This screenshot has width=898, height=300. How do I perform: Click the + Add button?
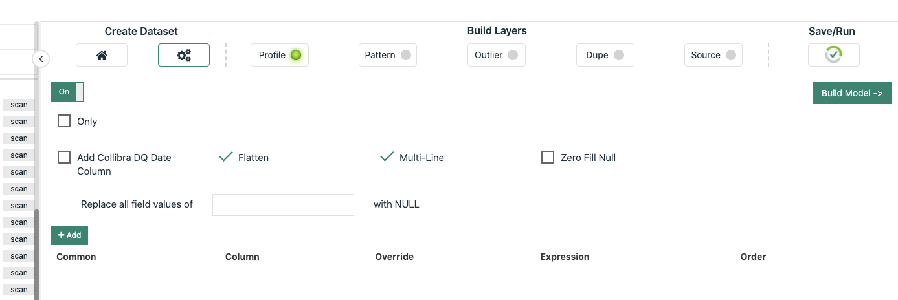click(69, 235)
